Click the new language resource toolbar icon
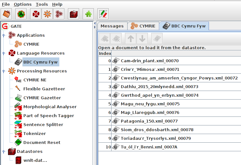The image size is (241, 165). click(36, 14)
